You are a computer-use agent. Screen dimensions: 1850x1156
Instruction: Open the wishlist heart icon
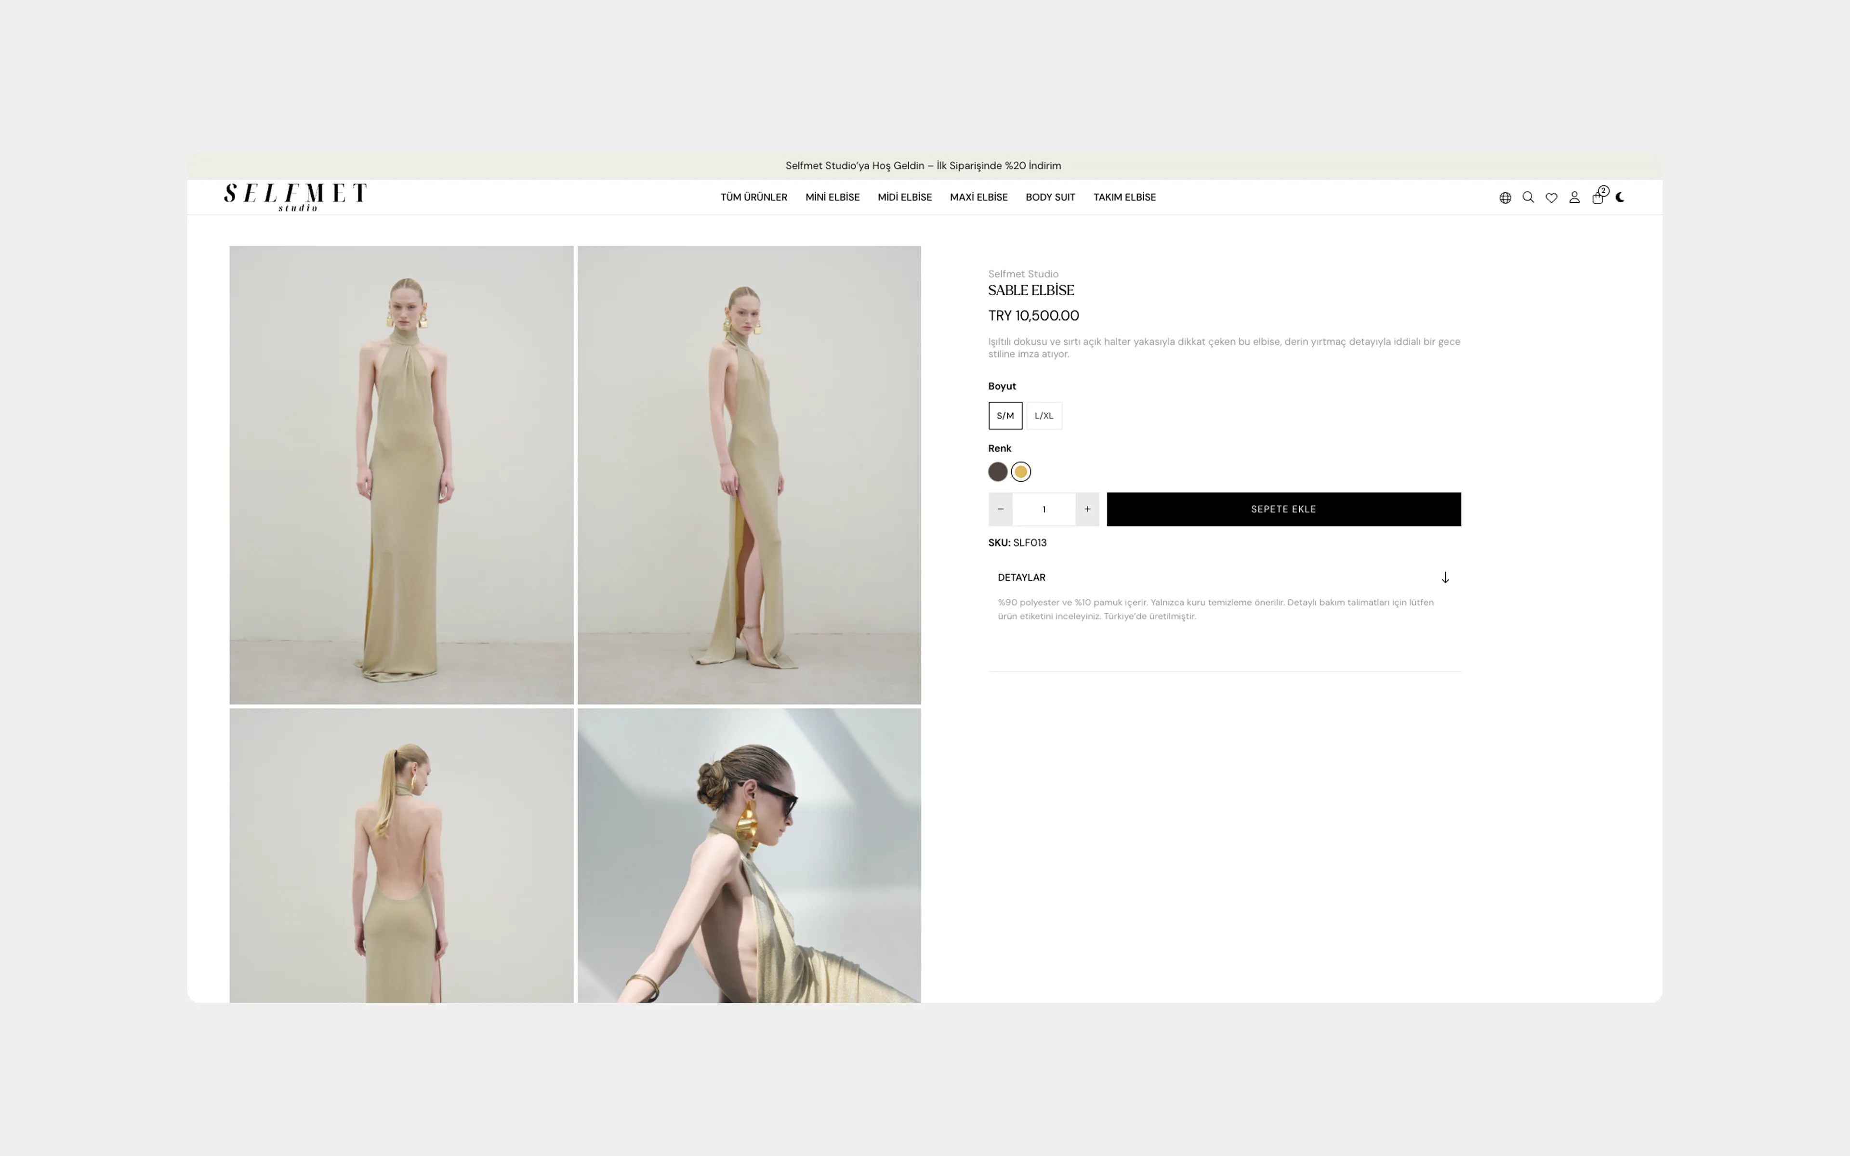1551,198
